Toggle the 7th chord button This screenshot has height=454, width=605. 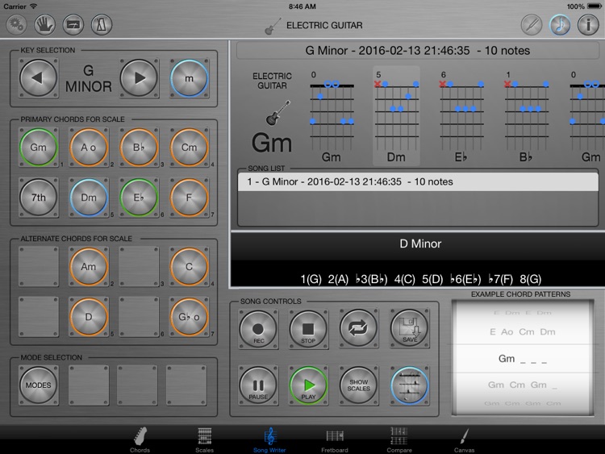[38, 198]
